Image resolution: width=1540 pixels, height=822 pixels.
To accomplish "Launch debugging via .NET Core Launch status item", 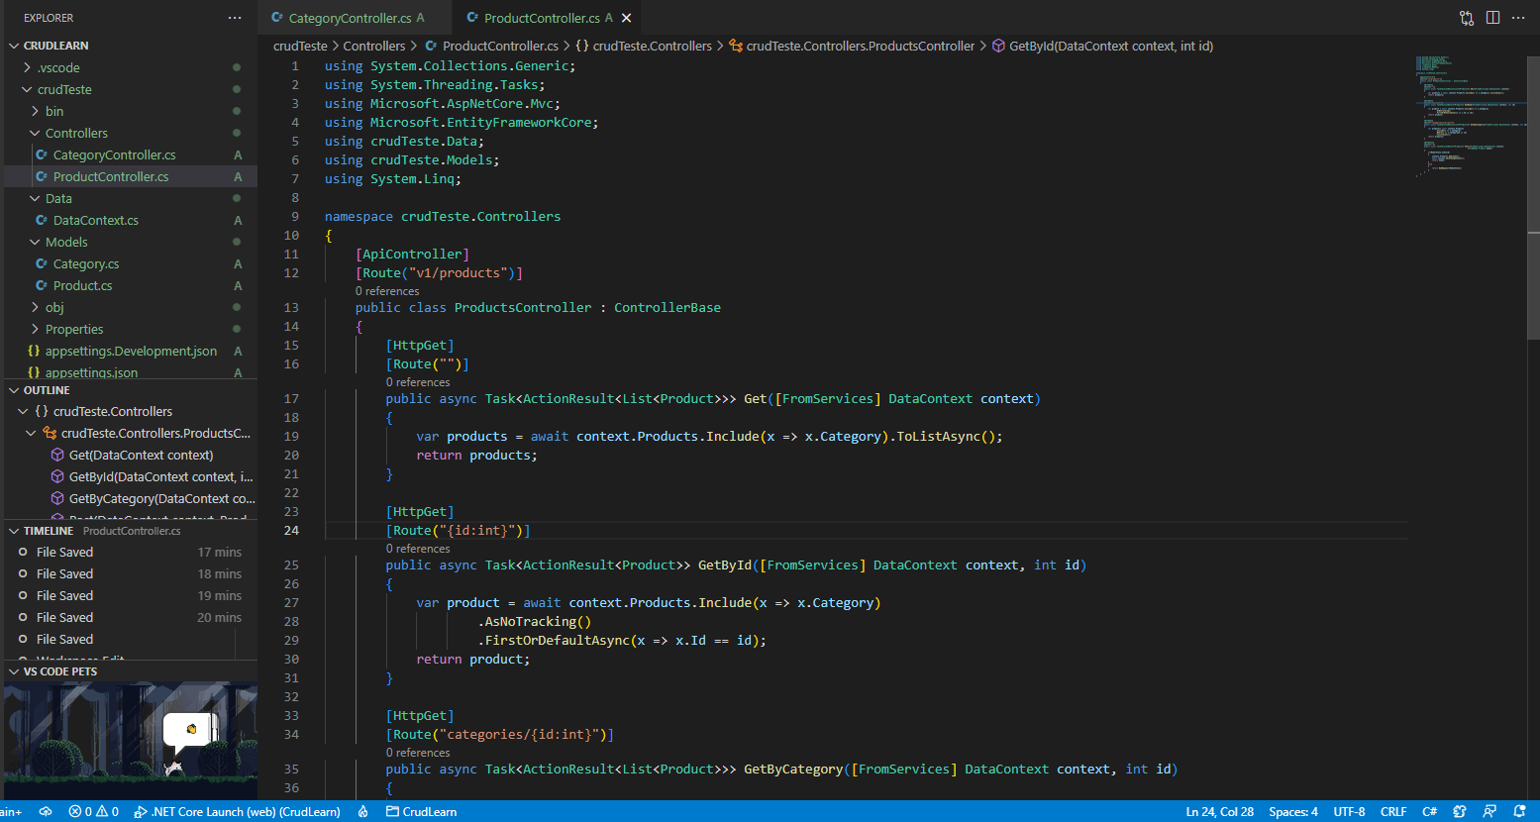I will tap(238, 811).
